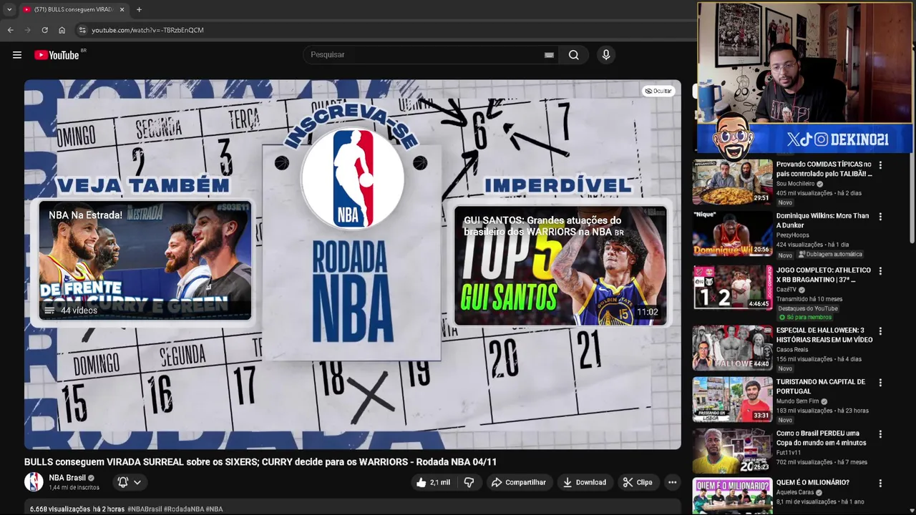Open the tab search dropdown arrow

pyautogui.click(x=9, y=9)
